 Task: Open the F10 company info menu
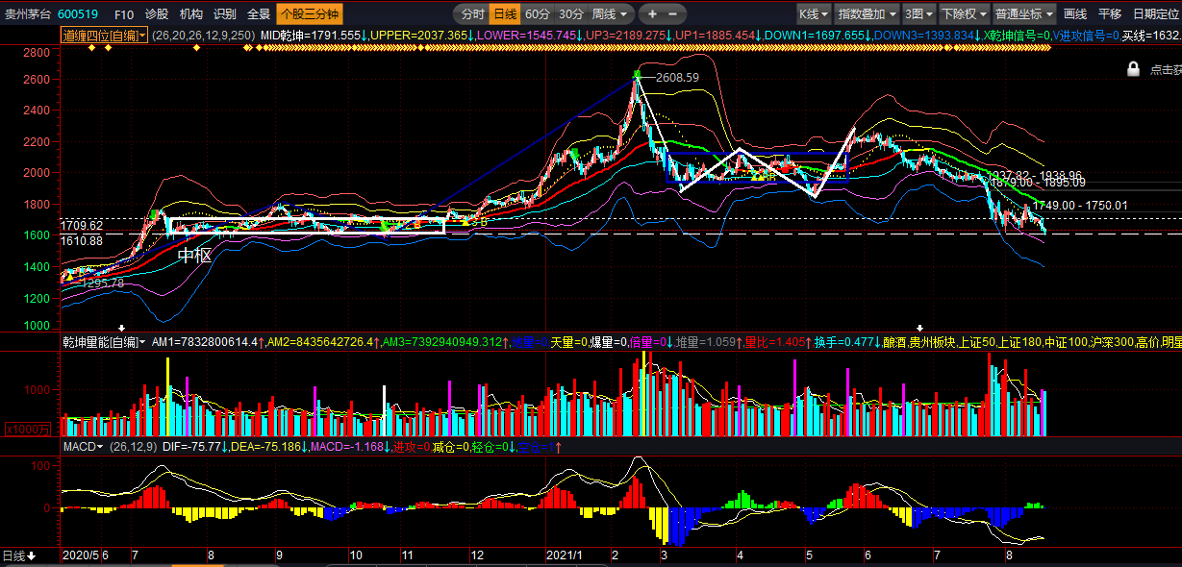[x=124, y=14]
